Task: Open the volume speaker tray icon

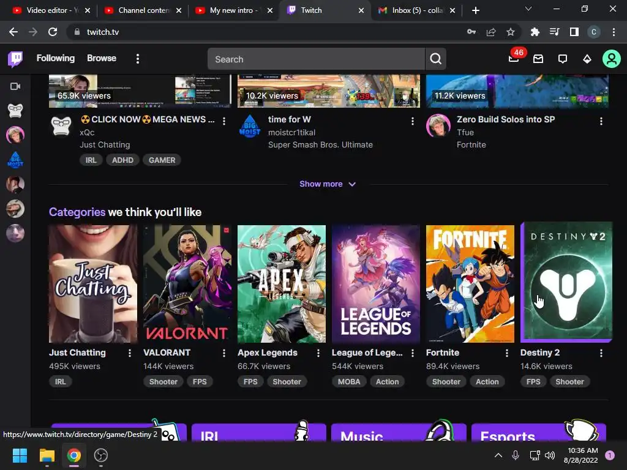Action: [x=550, y=455]
